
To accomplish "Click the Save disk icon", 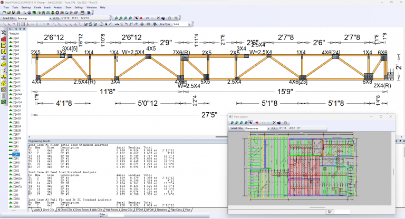I will (14, 13).
